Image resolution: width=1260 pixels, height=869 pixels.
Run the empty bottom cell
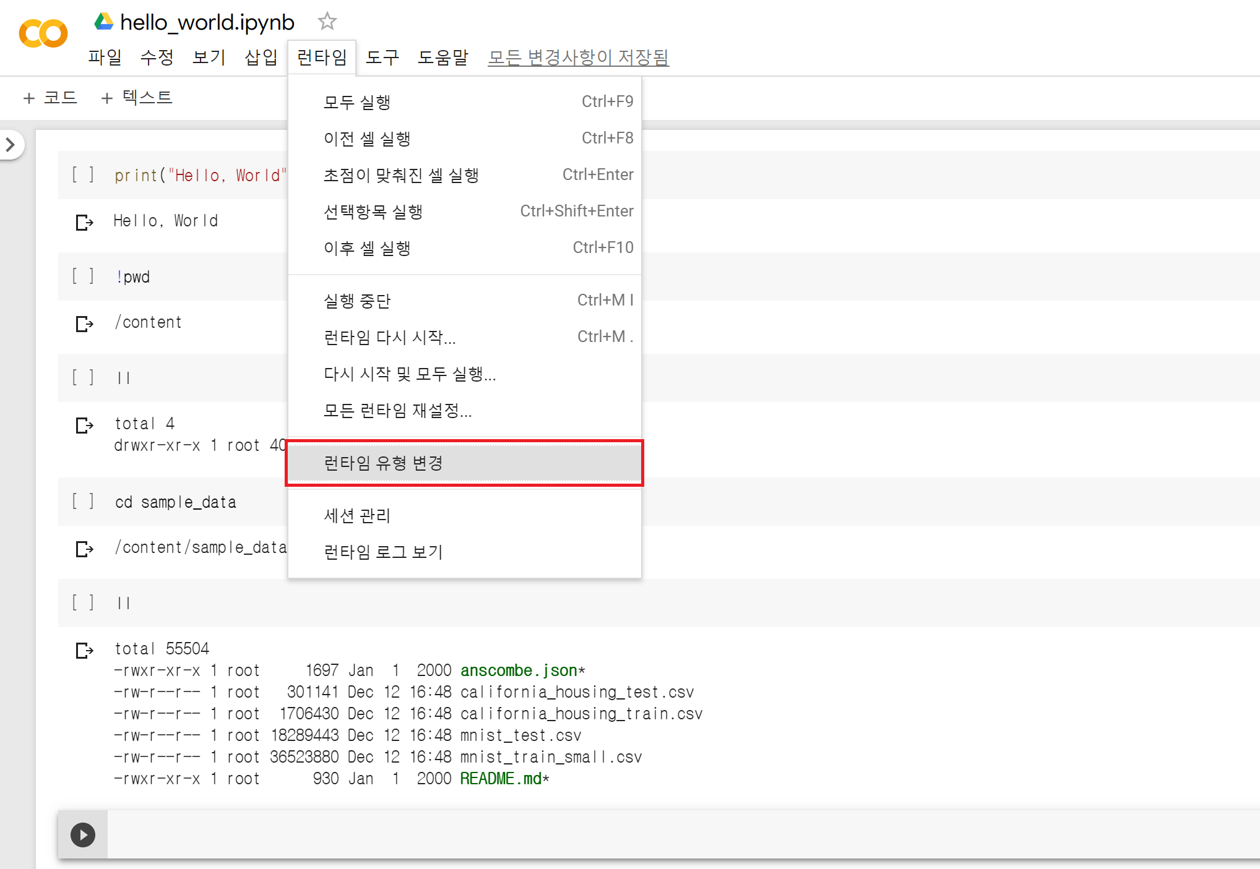click(83, 835)
